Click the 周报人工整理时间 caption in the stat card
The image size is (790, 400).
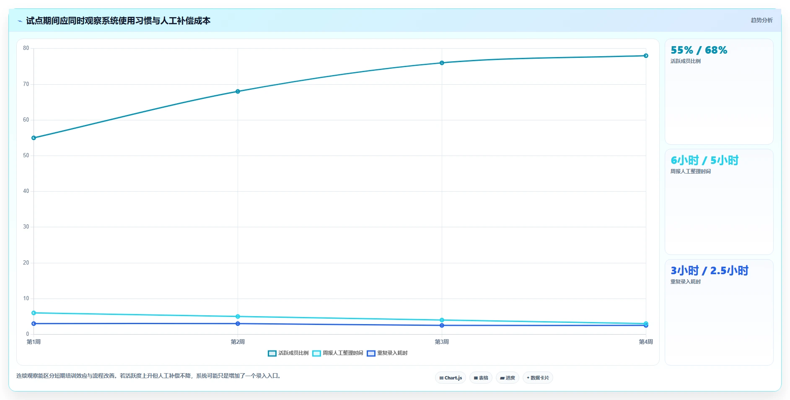[x=691, y=171]
